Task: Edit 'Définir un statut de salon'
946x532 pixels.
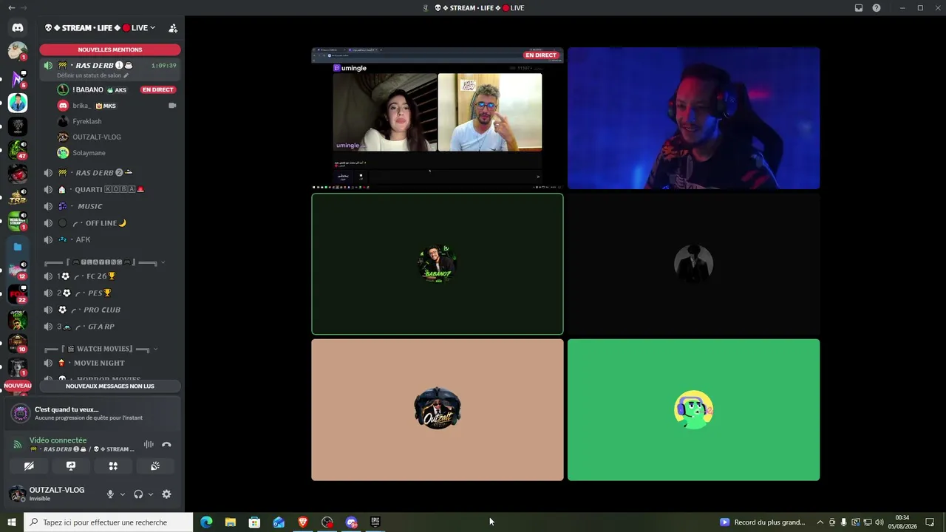Action: [x=93, y=75]
